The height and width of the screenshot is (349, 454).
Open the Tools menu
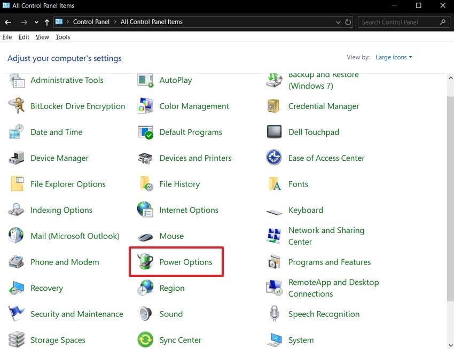point(63,37)
